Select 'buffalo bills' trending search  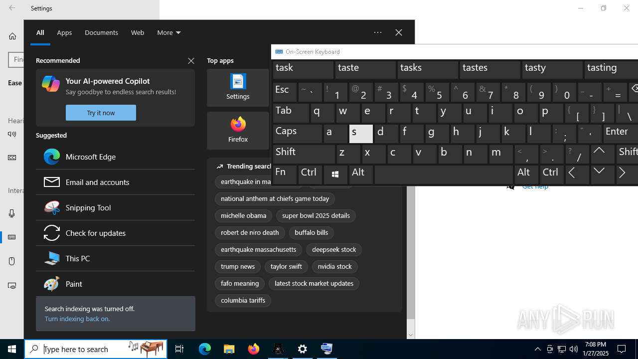312,232
